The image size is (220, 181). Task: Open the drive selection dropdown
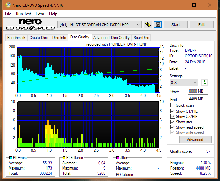point(99,25)
